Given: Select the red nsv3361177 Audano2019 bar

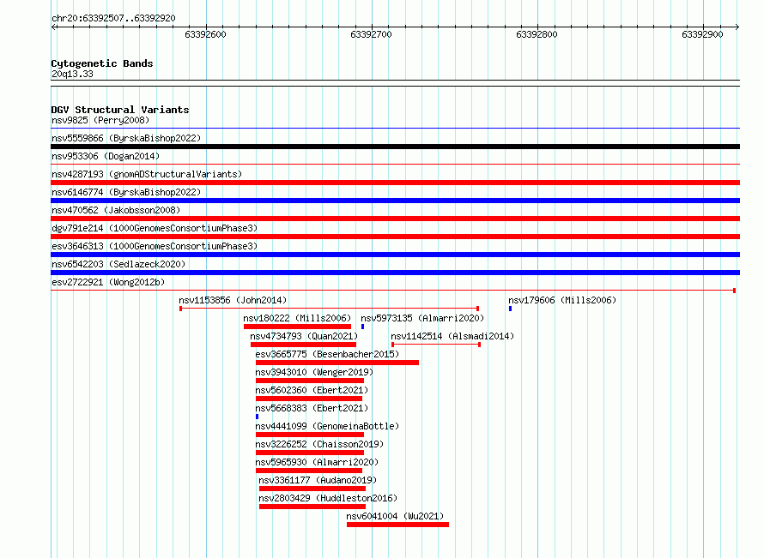Looking at the screenshot, I should click(x=312, y=489).
